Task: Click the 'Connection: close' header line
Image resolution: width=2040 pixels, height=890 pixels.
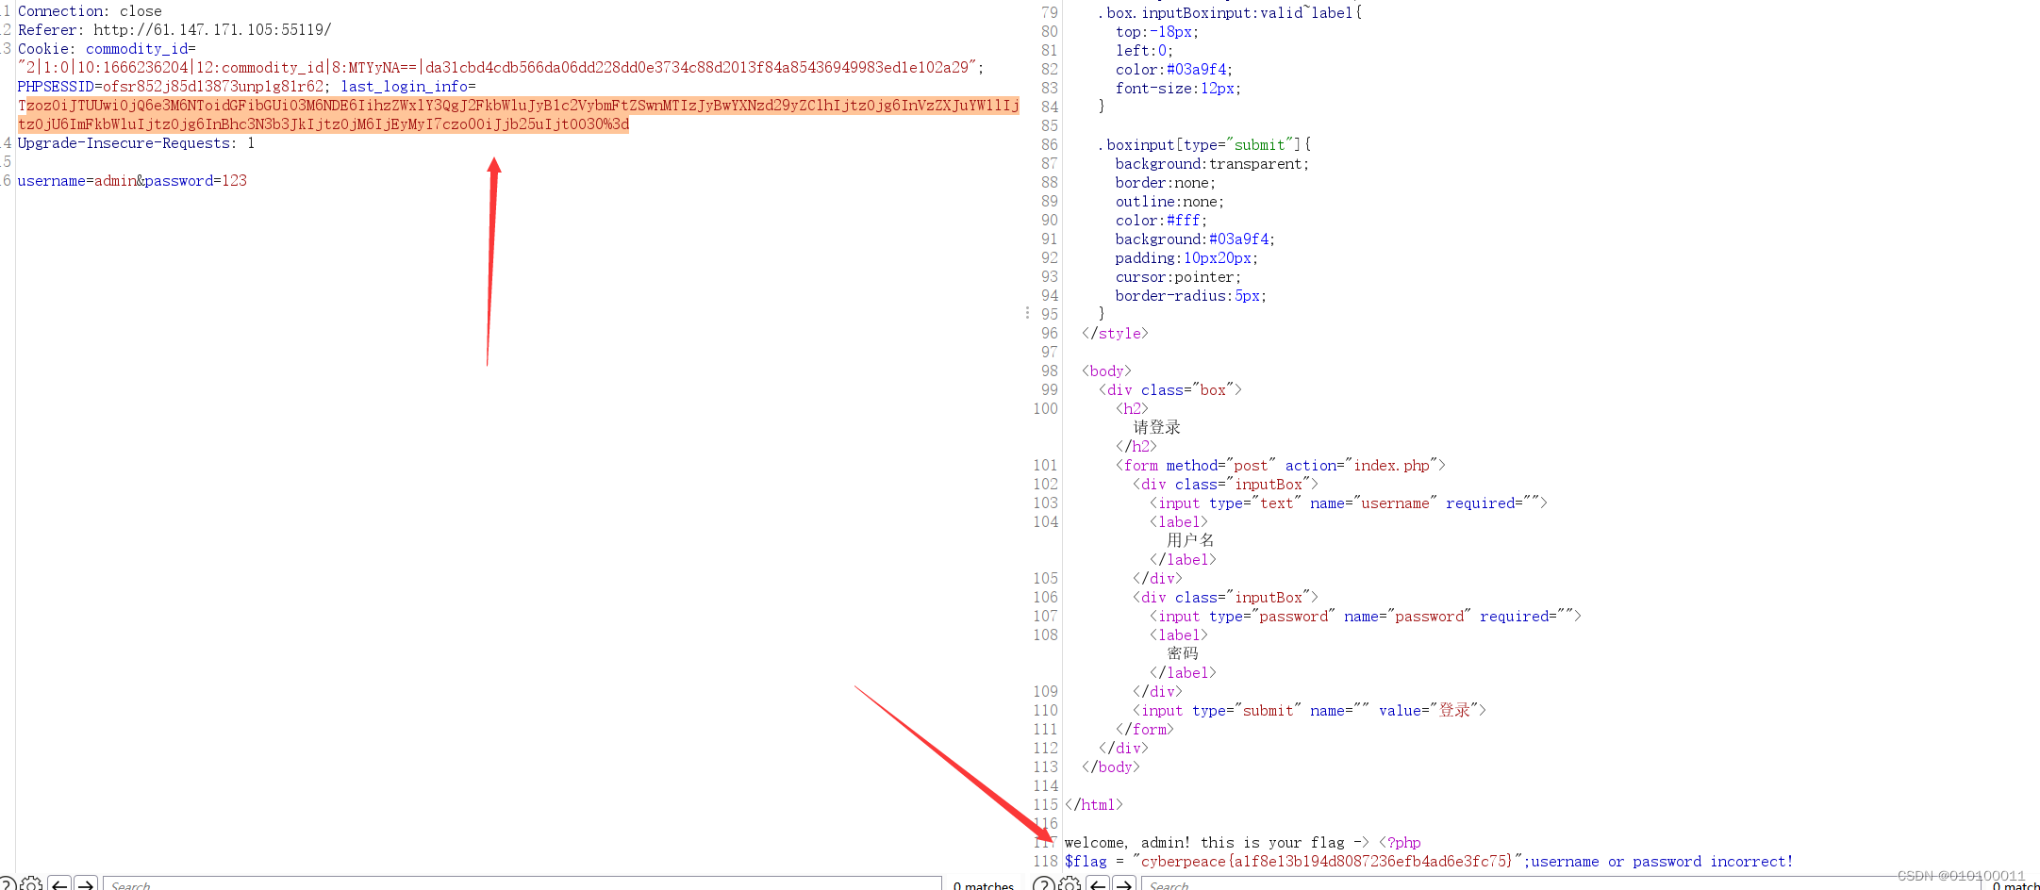Action: coord(90,11)
